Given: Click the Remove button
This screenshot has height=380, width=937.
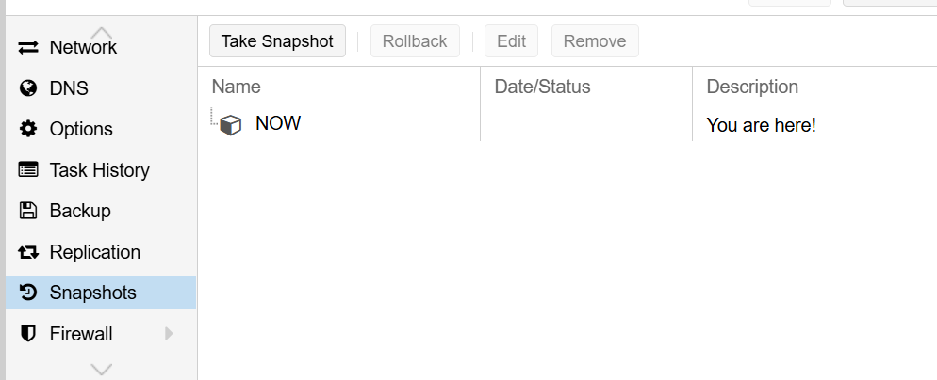Looking at the screenshot, I should pos(595,41).
